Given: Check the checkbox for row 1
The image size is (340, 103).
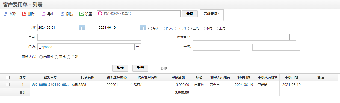Looking at the screenshot, I should (8, 85).
